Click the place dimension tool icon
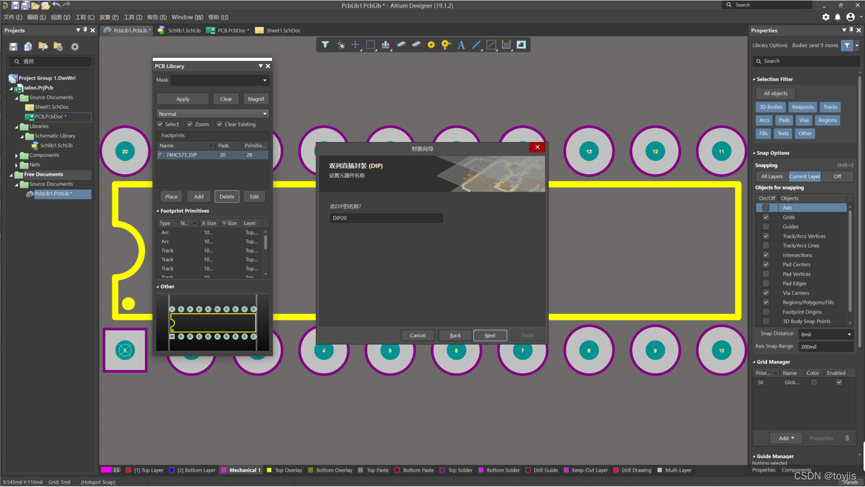 pos(506,45)
